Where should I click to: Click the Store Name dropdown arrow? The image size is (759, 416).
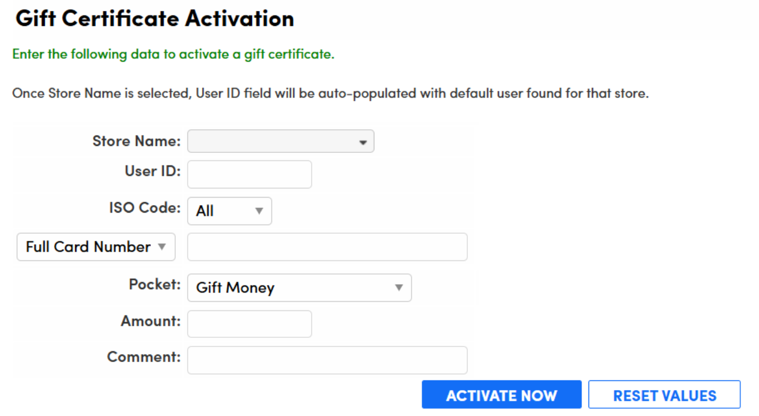tap(363, 142)
